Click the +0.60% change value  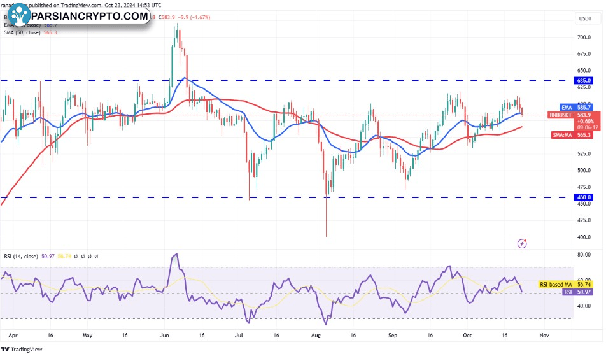point(586,121)
